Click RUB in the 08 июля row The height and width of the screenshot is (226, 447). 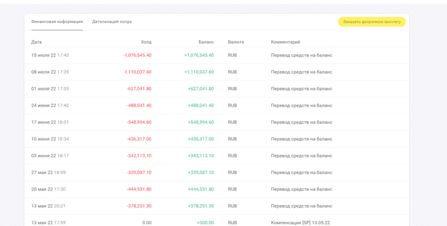pyautogui.click(x=232, y=72)
